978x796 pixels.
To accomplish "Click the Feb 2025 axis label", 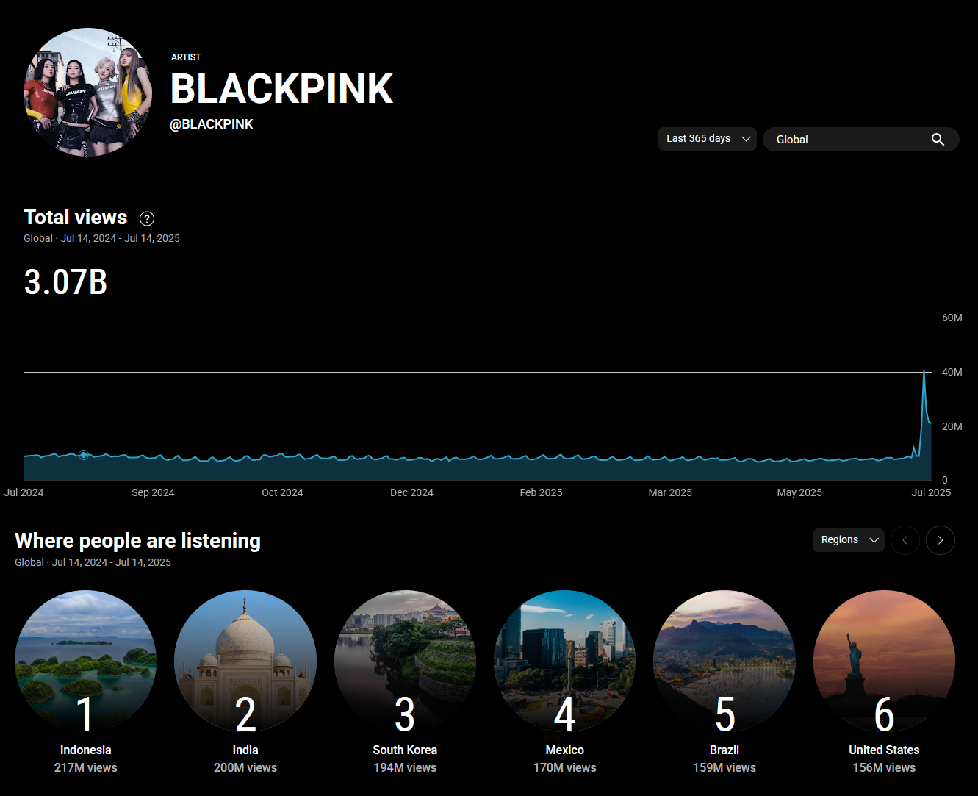I will (x=541, y=492).
